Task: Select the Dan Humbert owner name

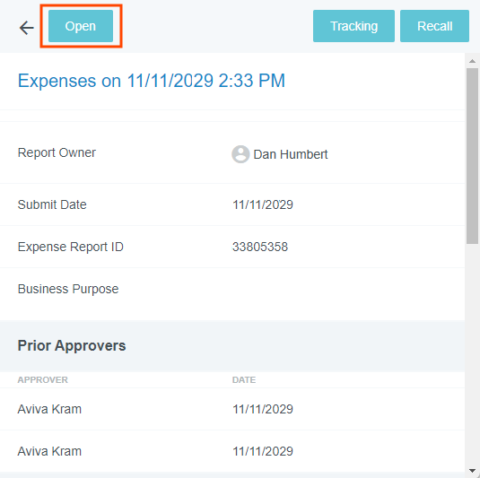Action: [x=291, y=154]
